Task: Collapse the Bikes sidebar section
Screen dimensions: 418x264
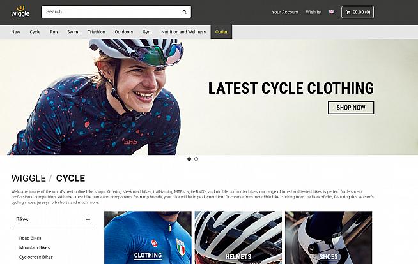Action: (88, 219)
